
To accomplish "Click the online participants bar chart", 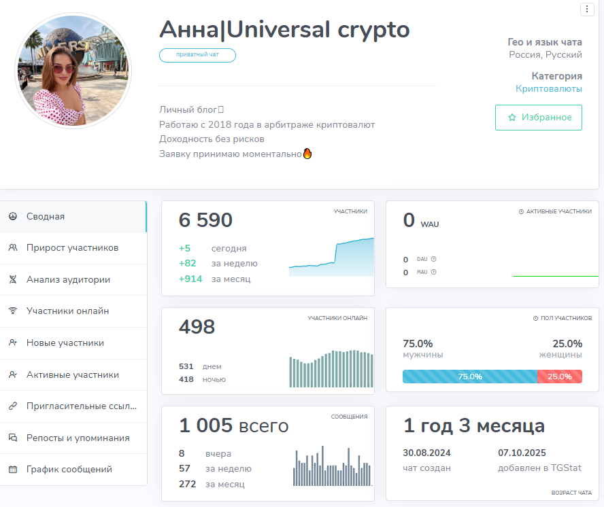I will coord(331,368).
